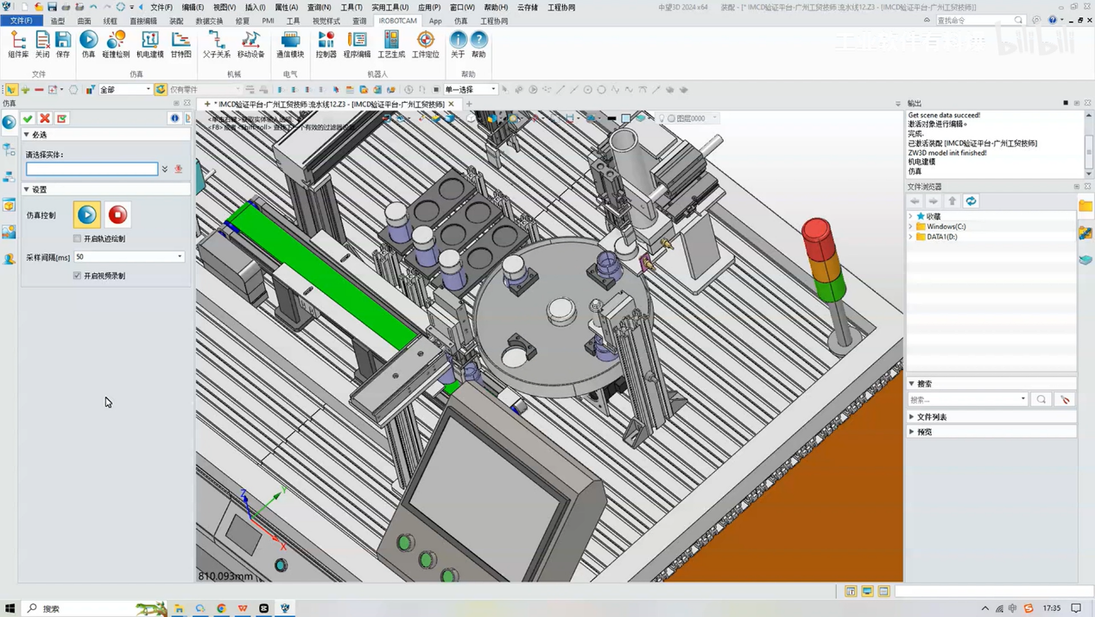This screenshot has width=1095, height=617.
Task: Uncheck the 开启视频录制 checkbox
Action: [78, 276]
